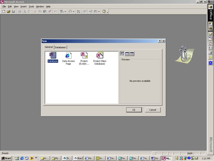Click the New database toolbar icon
Viewport: 214px width, 161px height.
pos(4,12)
